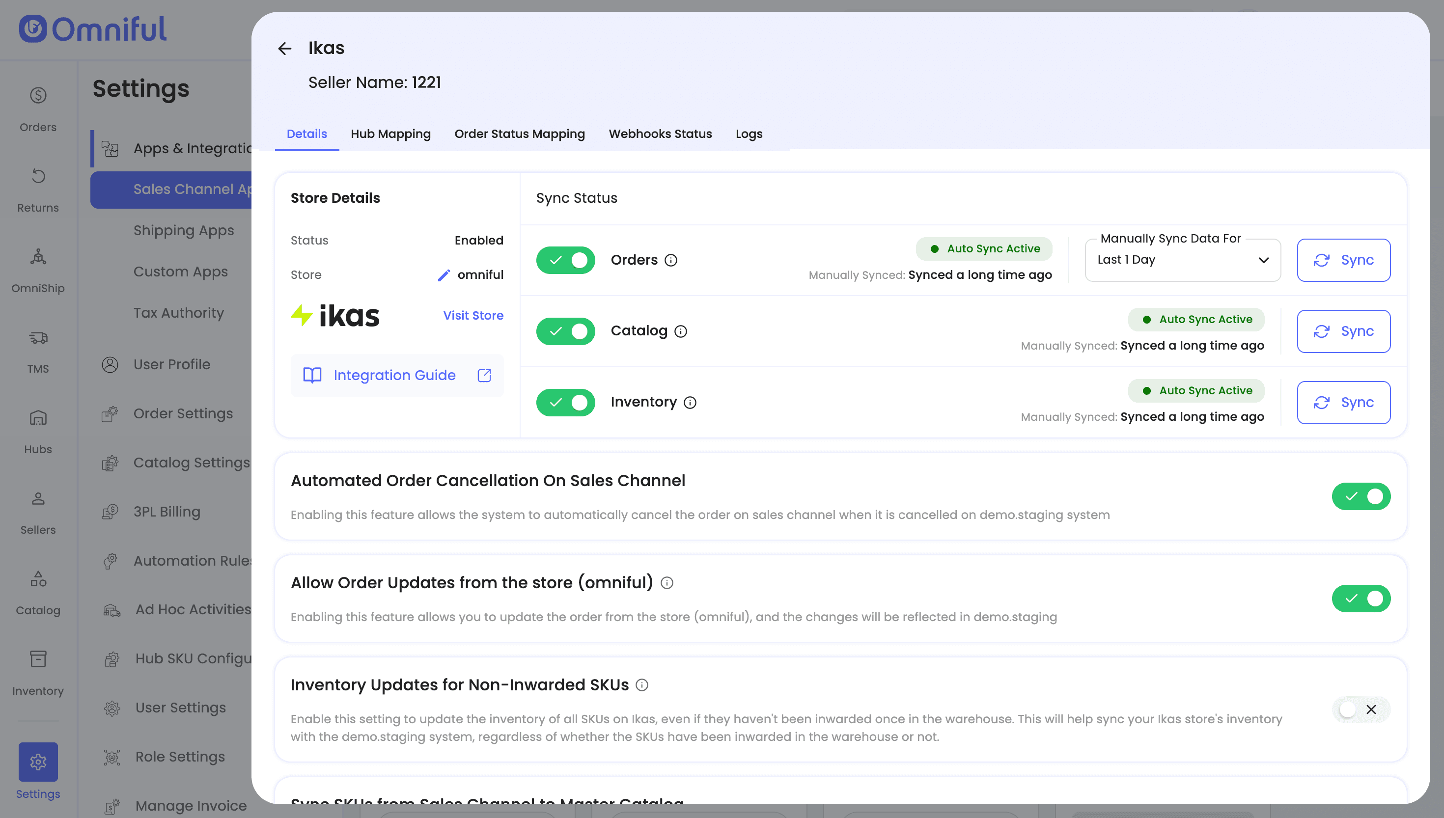The height and width of the screenshot is (818, 1444).
Task: Enable Inventory Updates for Non-Inwarded SKUs toggle
Action: pos(1361,709)
